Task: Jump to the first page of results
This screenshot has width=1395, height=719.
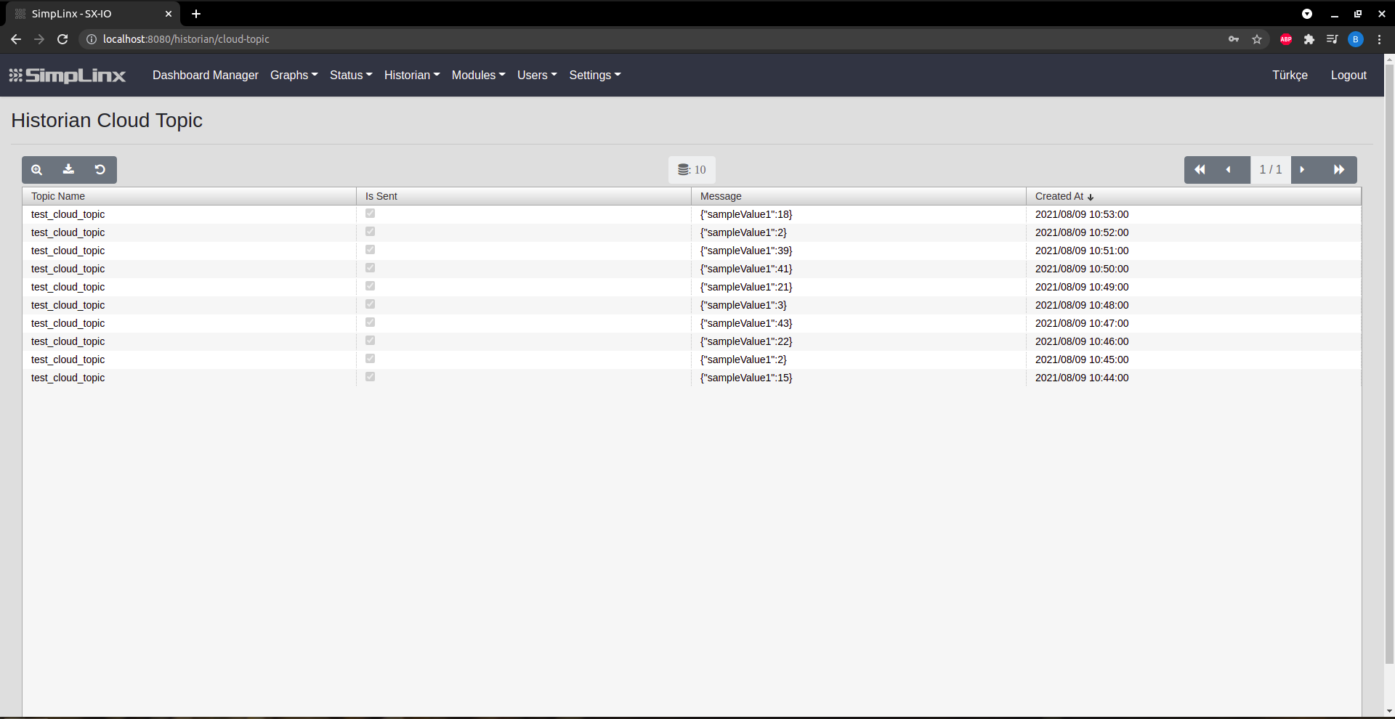Action: (1200, 170)
